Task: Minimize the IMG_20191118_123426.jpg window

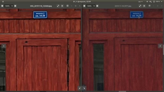Action: pyautogui.click(x=71, y=6)
